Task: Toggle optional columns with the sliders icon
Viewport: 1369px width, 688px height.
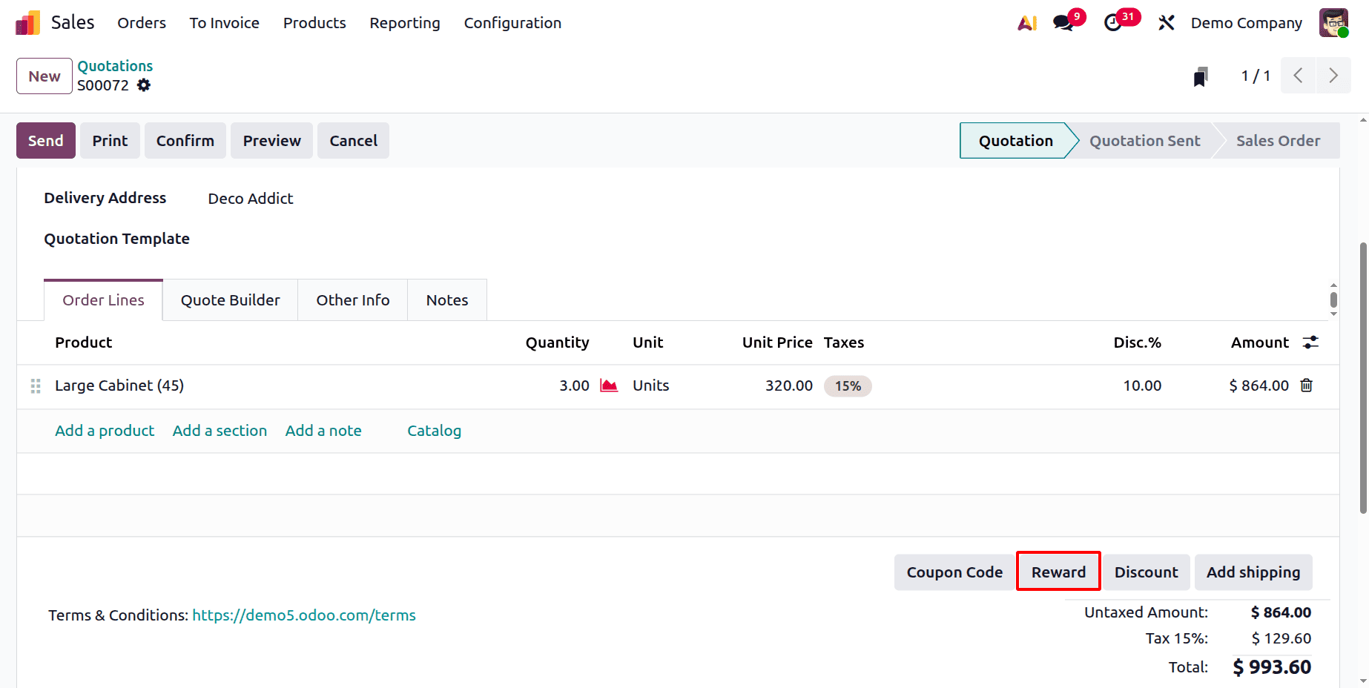Action: point(1310,342)
